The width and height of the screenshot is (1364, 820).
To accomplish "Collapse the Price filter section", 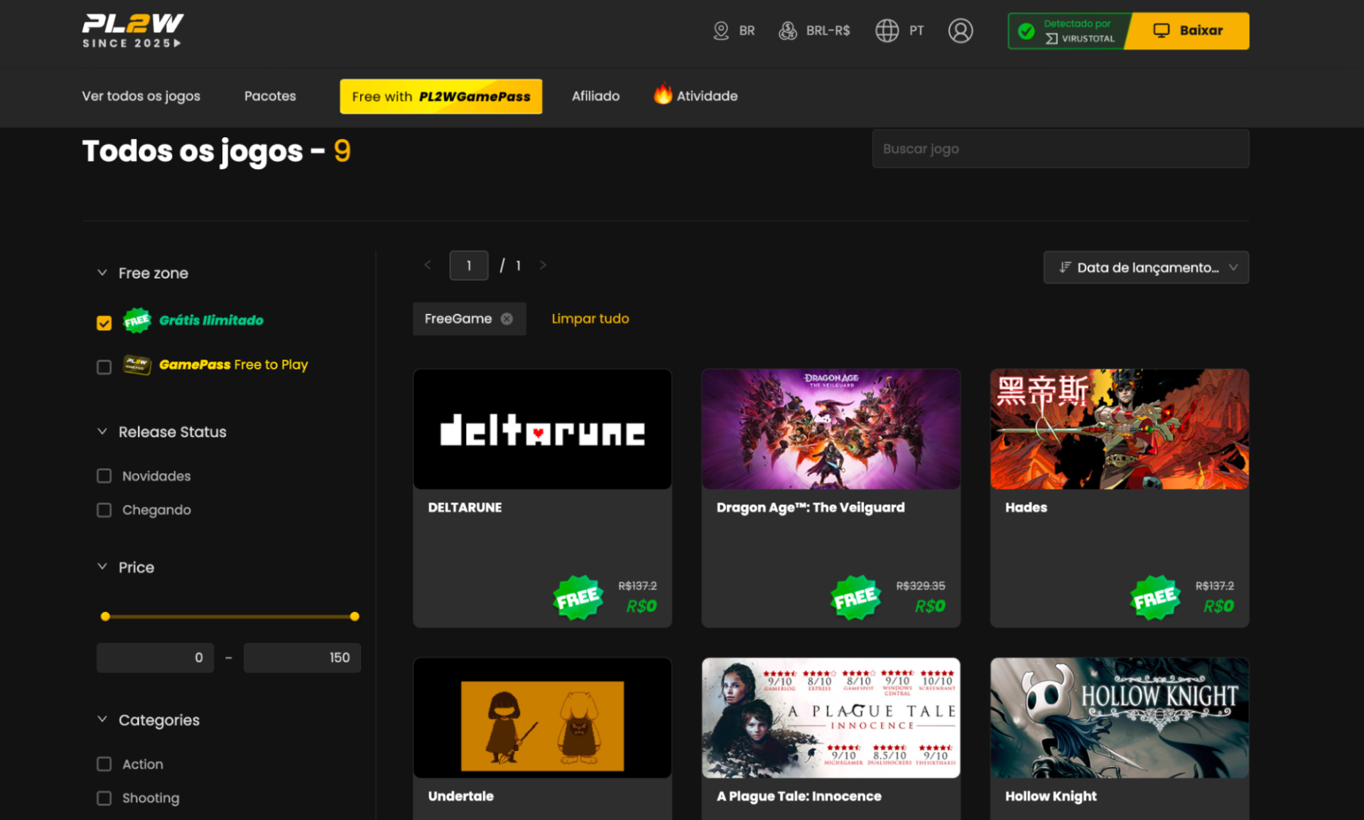I will coord(102,566).
